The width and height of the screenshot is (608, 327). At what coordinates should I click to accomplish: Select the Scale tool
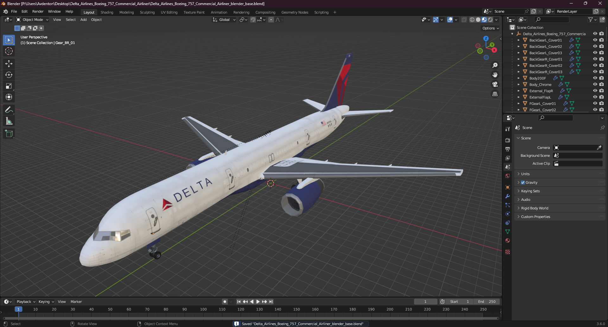(9, 86)
